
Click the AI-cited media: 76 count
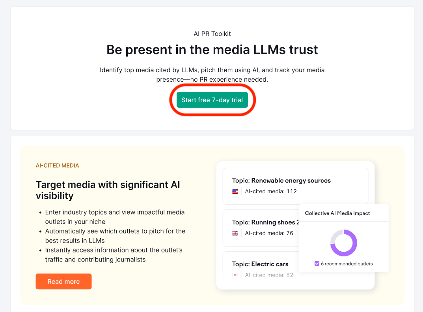[269, 233]
